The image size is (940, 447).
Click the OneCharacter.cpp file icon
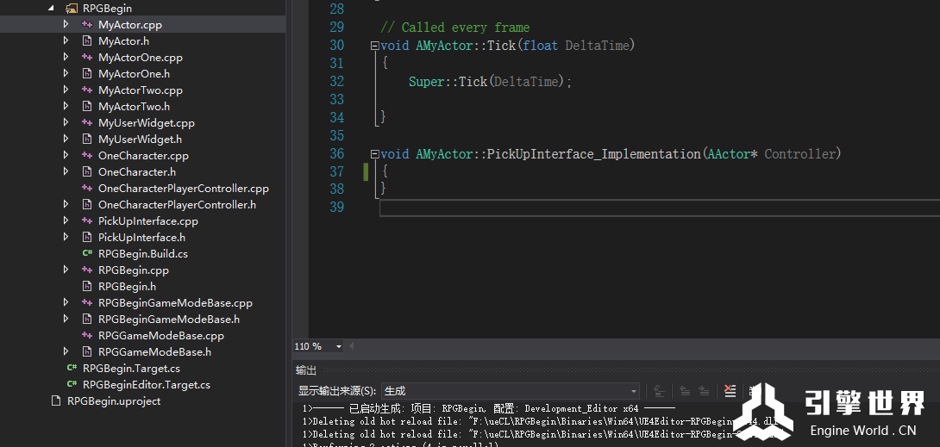(87, 156)
